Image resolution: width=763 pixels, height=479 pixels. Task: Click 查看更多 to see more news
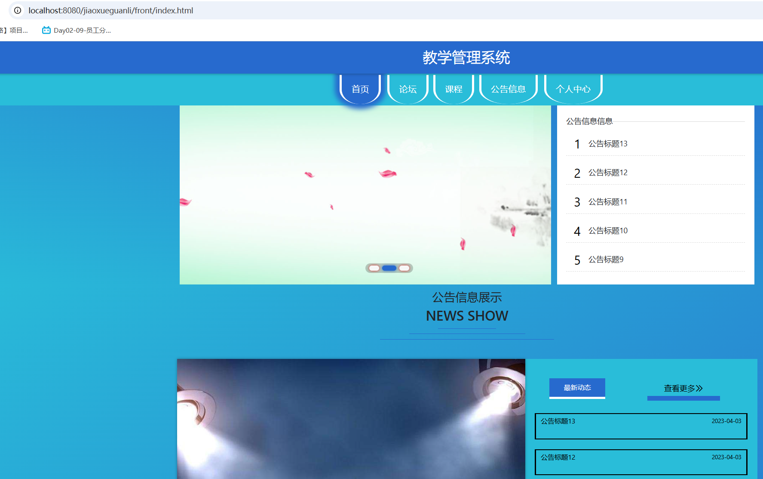pyautogui.click(x=683, y=389)
